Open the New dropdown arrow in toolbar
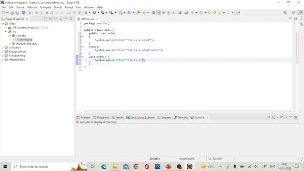This screenshot has width=304, height=171. click(8, 13)
